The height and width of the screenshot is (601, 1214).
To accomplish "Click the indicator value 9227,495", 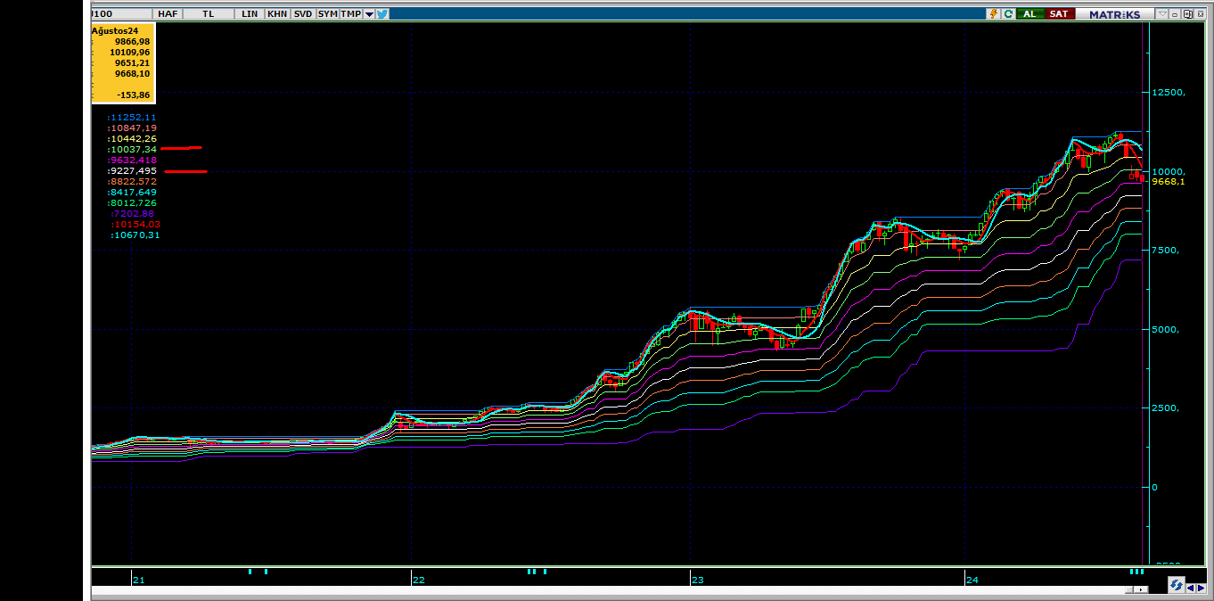I will [132, 170].
